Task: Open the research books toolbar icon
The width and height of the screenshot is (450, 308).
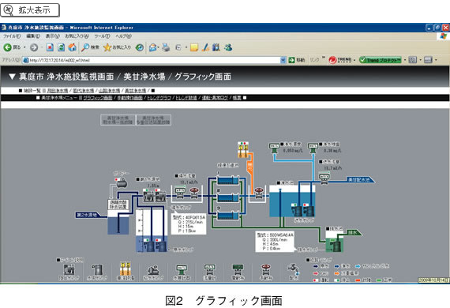Action: pos(216,47)
